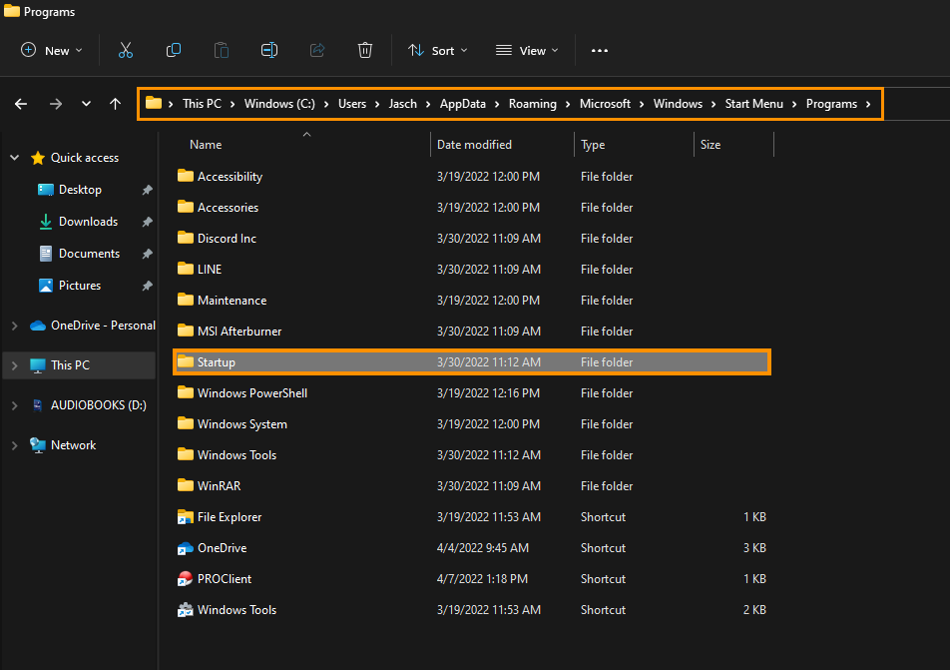
Task: Click the Copy icon in toolbar
Action: tap(174, 50)
